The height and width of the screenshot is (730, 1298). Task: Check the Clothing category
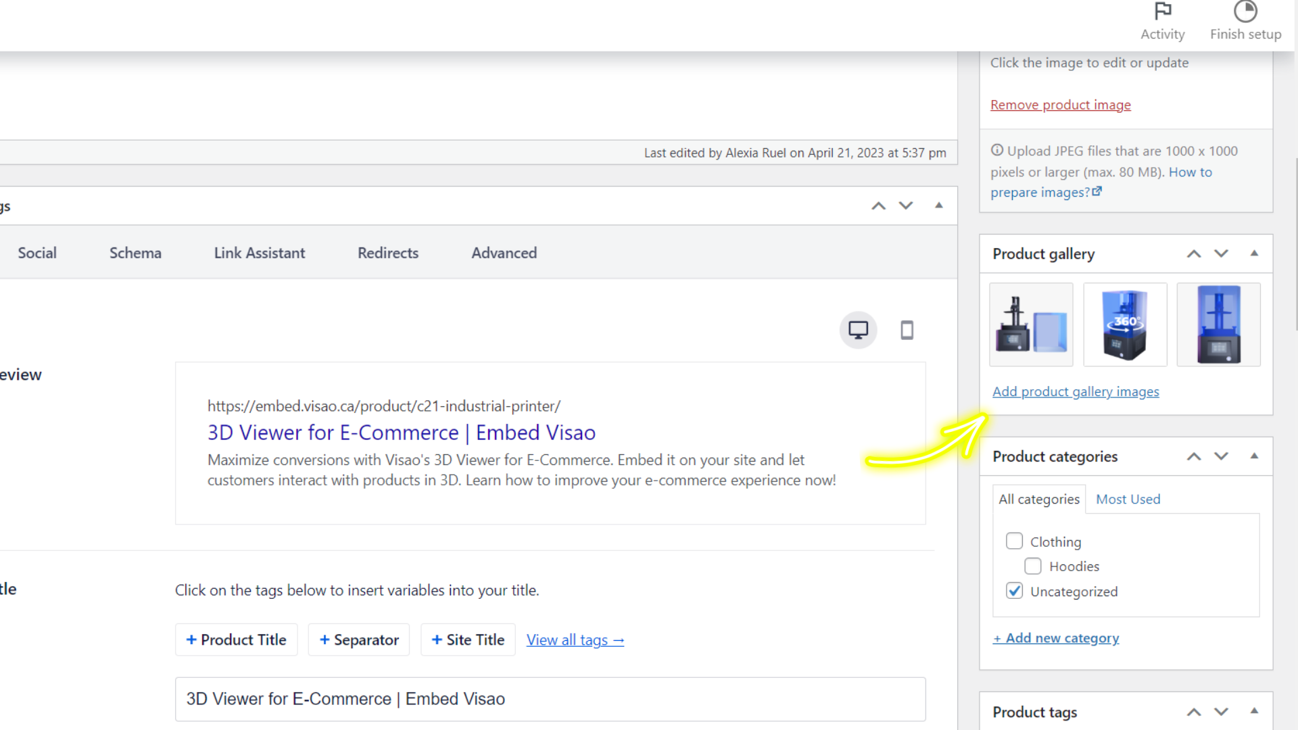pyautogui.click(x=1014, y=541)
